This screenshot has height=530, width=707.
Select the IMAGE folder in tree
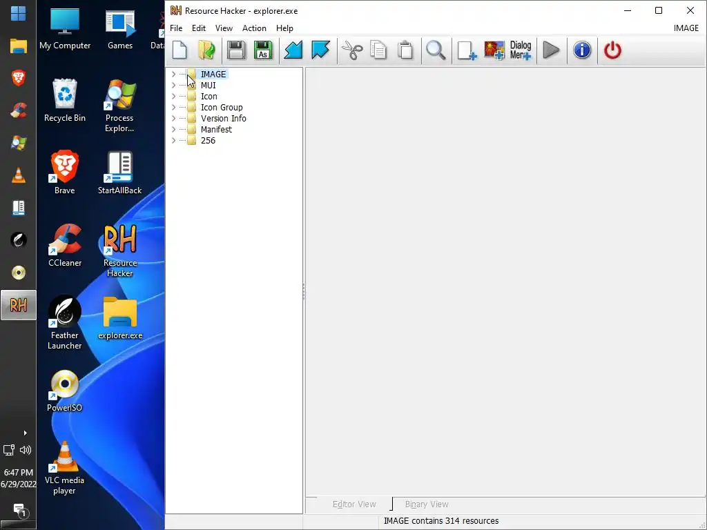[x=213, y=75]
